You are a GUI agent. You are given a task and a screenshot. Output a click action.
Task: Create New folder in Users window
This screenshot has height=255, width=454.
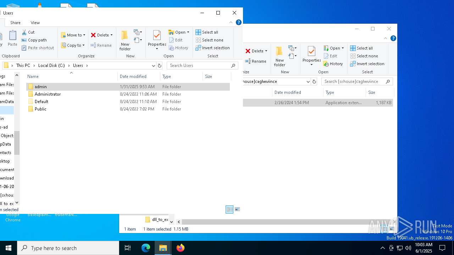tap(125, 40)
